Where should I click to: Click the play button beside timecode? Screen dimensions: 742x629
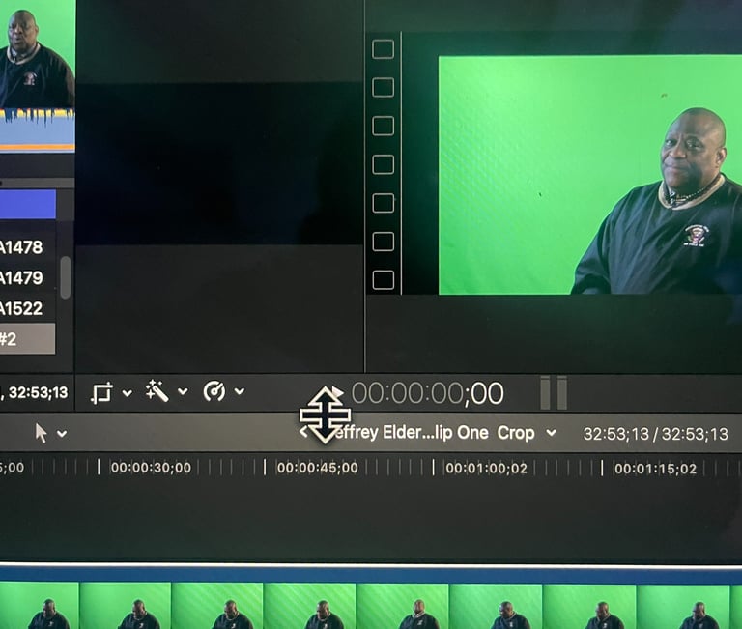pyautogui.click(x=337, y=392)
